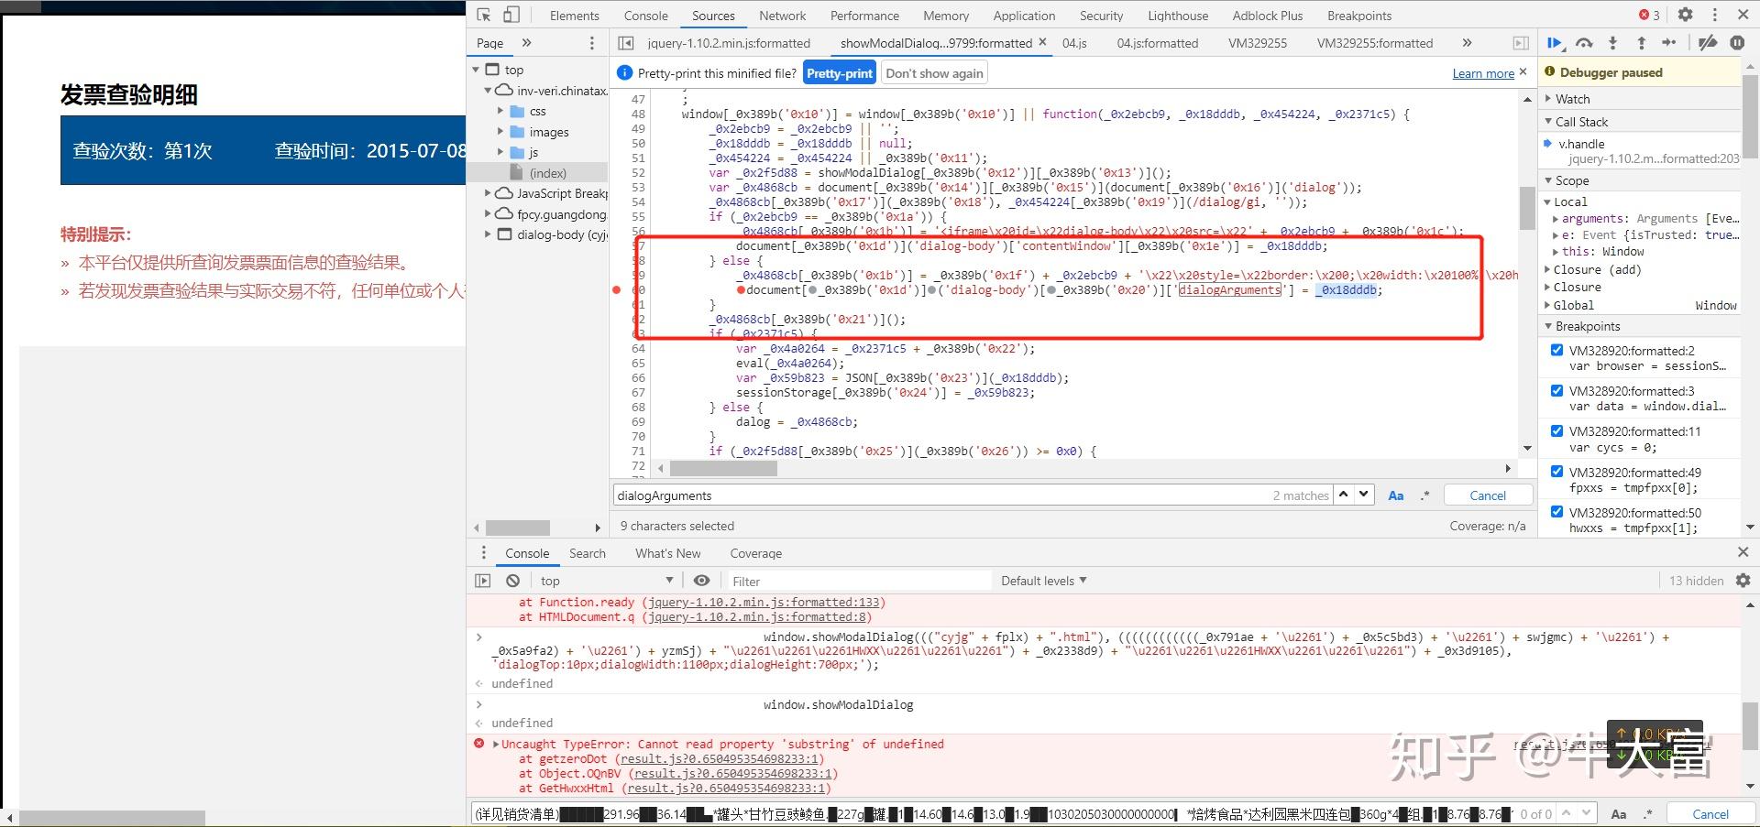Hide the file navigator sidebar
Screen dimensions: 1760x827
[x=626, y=43]
